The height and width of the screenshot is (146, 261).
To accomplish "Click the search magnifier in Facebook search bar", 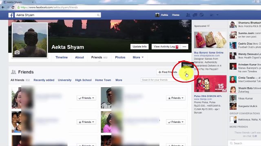I will tap(98, 15).
